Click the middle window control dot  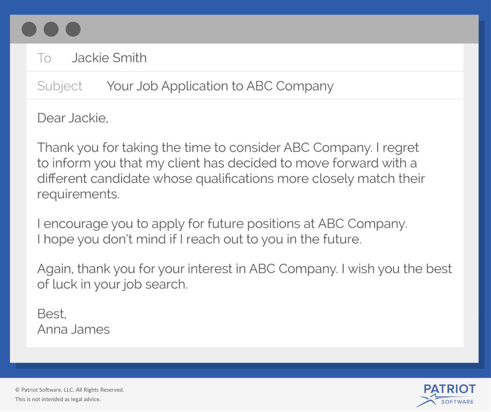click(51, 29)
